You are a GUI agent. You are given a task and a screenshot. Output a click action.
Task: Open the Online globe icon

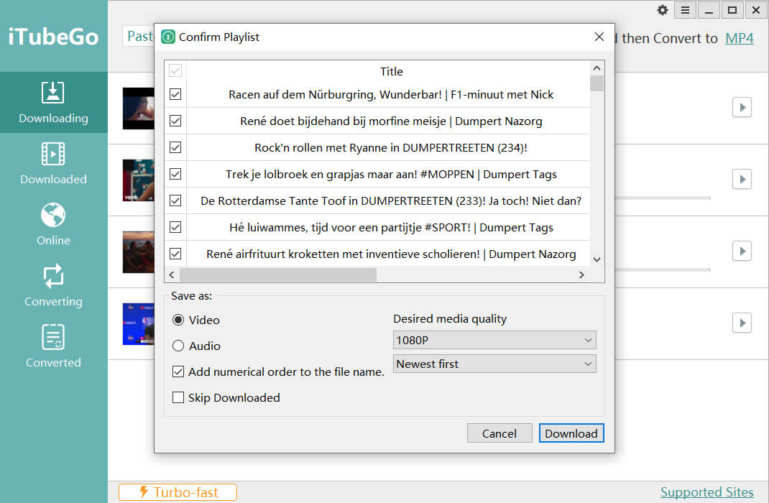[x=53, y=215]
